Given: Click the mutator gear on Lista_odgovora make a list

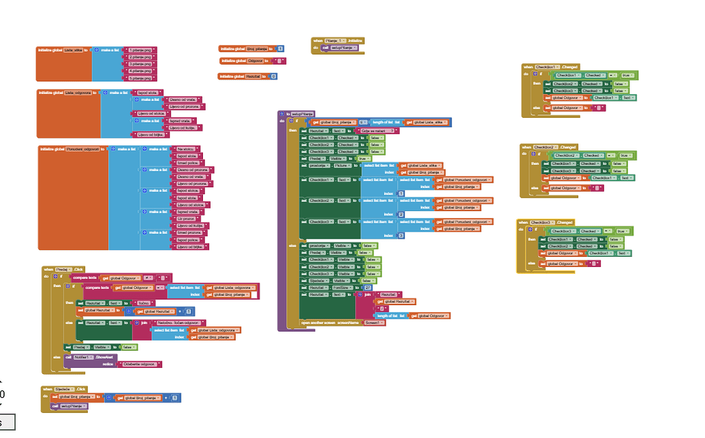Looking at the screenshot, I should [105, 93].
